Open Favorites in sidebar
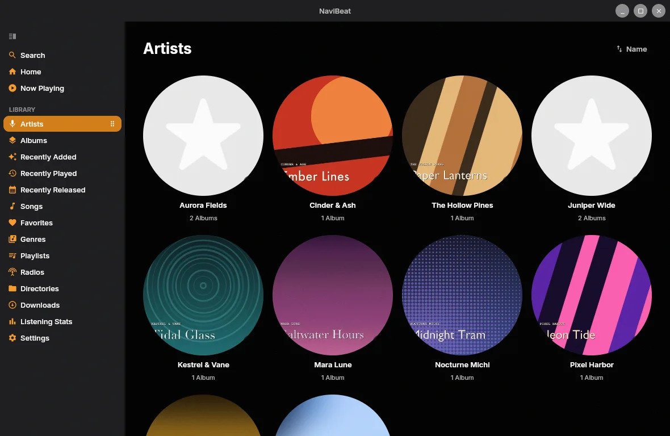The width and height of the screenshot is (670, 436). [x=62, y=223]
